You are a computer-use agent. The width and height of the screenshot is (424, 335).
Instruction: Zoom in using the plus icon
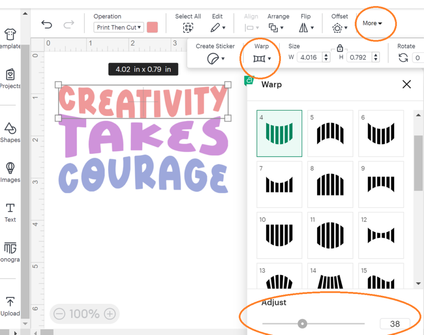tap(109, 314)
